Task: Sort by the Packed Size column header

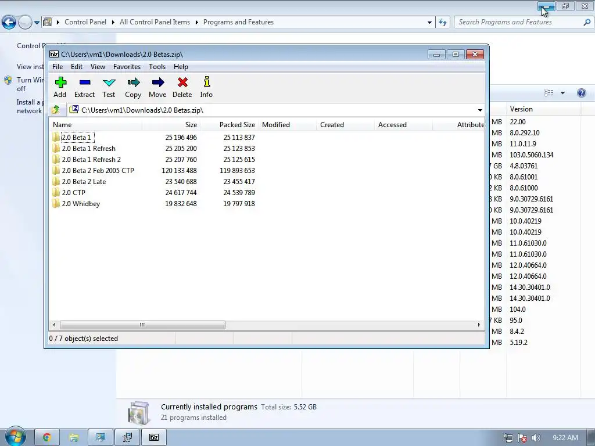Action: pyautogui.click(x=229, y=125)
